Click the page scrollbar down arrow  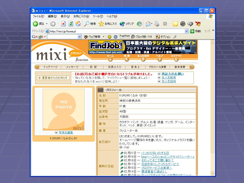[x=212, y=173]
